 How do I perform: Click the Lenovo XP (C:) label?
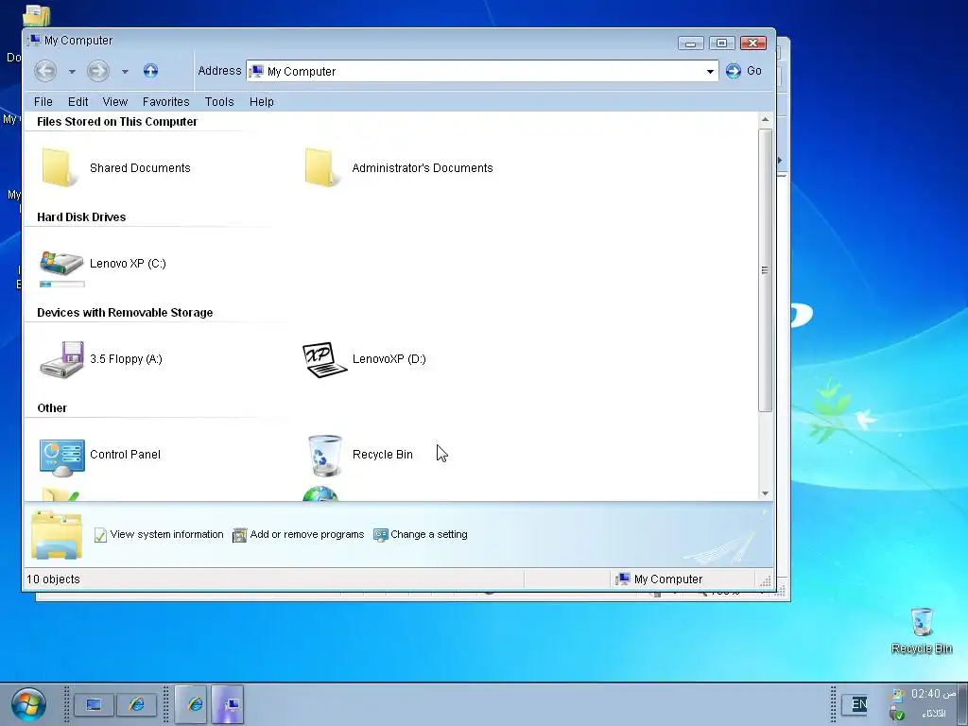point(128,264)
